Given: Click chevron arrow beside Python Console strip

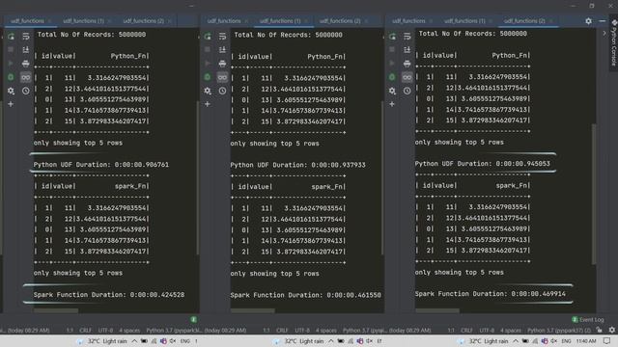Looking at the screenshot, I should pyautogui.click(x=604, y=34).
